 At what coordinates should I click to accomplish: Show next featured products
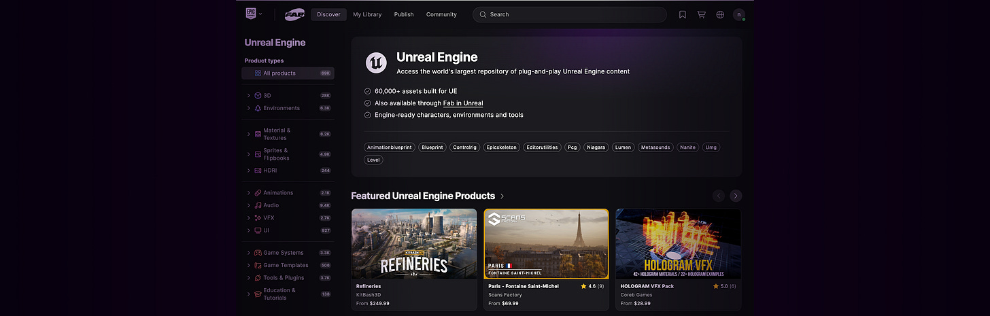click(736, 196)
